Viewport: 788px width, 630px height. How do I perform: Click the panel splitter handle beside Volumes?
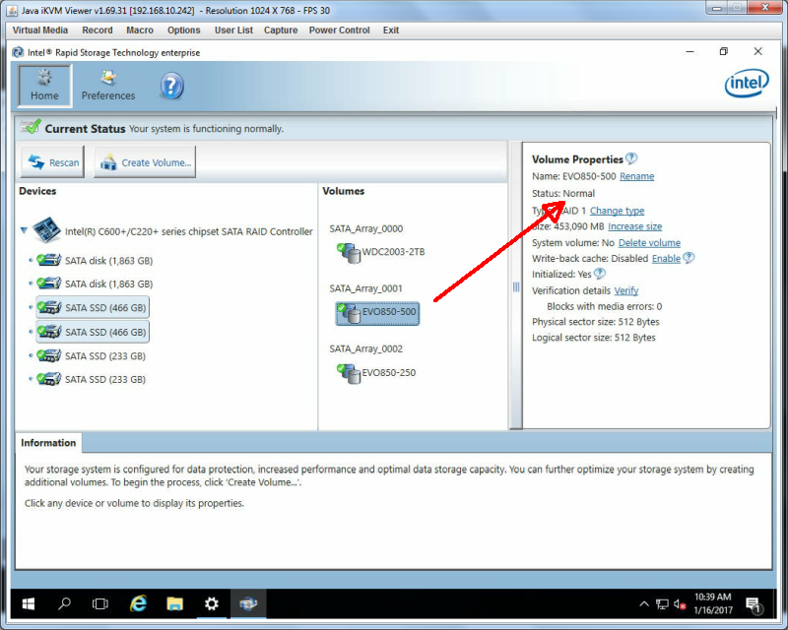(x=515, y=286)
